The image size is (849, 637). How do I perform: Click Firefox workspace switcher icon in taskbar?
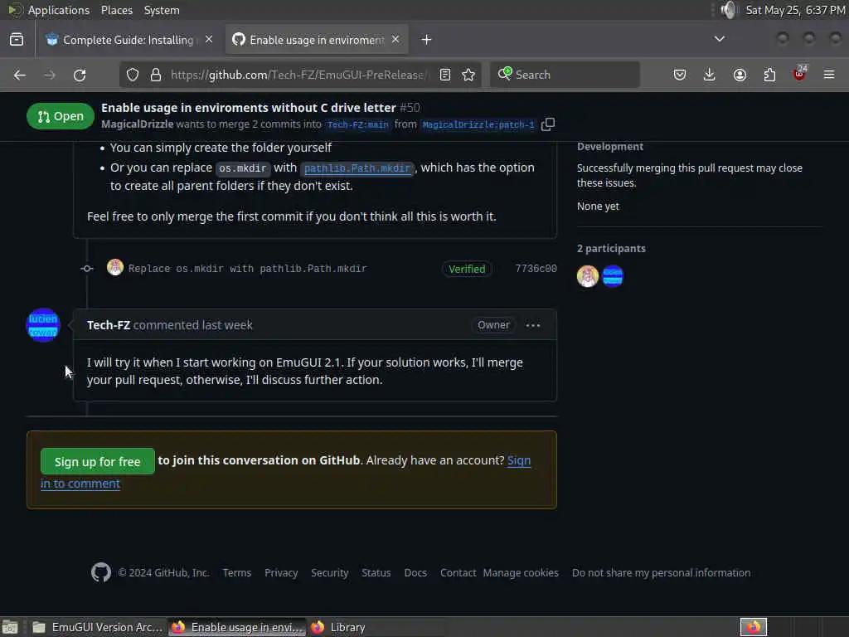click(754, 627)
